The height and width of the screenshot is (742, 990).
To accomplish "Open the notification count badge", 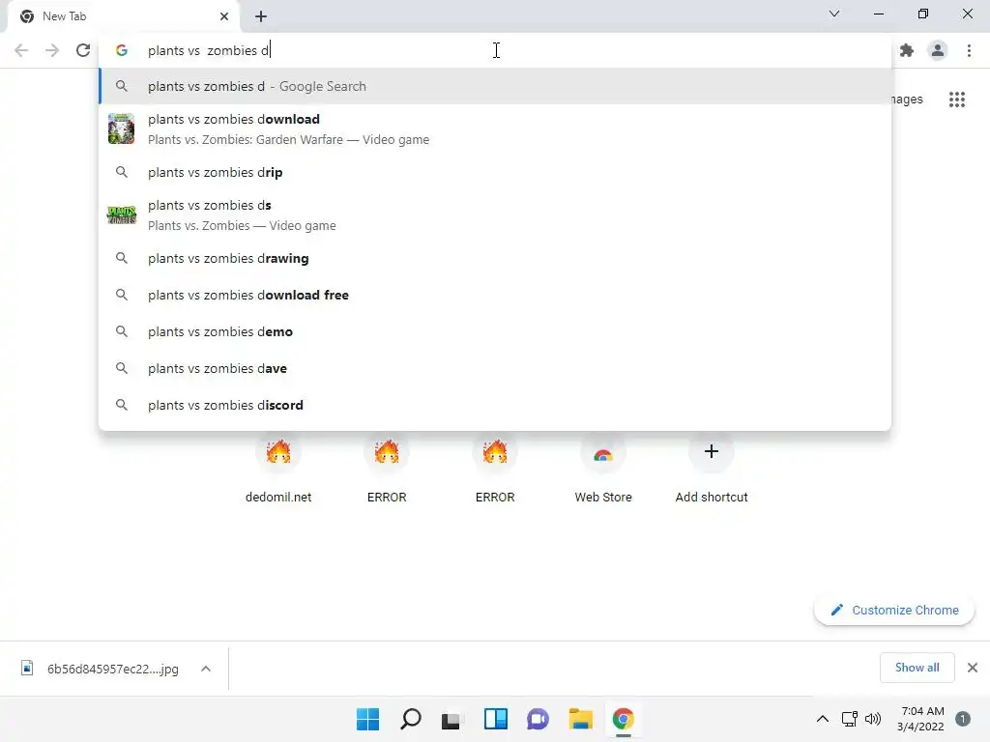I will pos(963,719).
